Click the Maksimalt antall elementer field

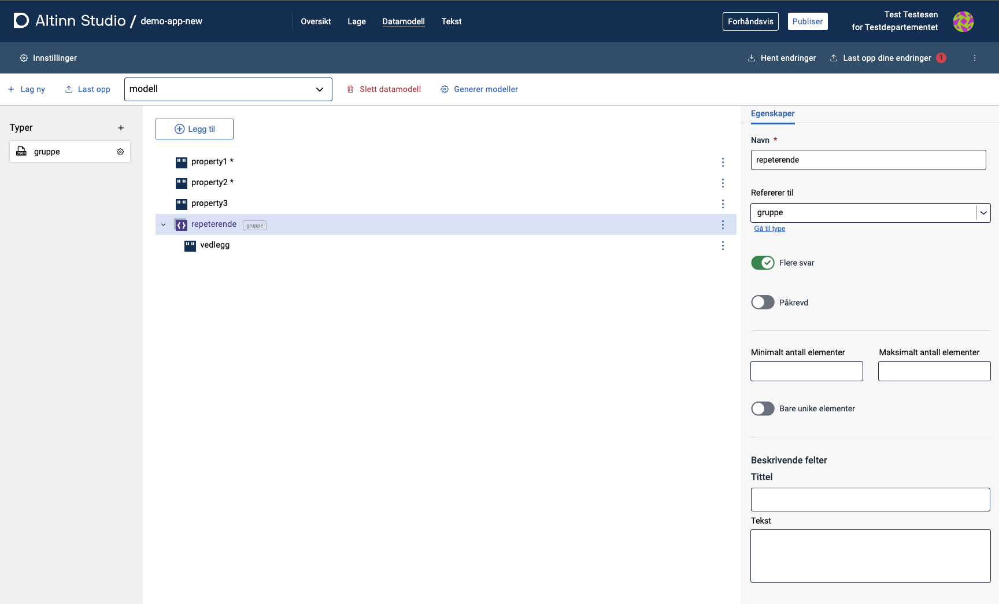(934, 371)
